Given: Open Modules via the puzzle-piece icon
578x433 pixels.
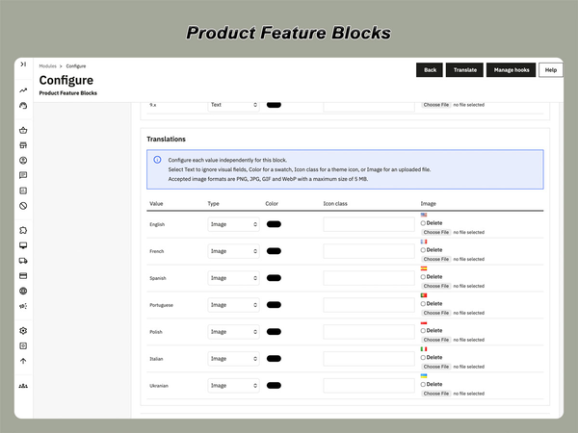Looking at the screenshot, I should tap(23, 230).
